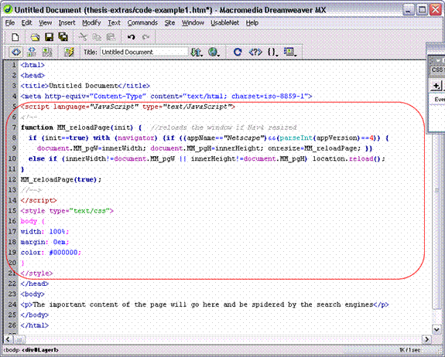The width and height of the screenshot is (445, 357).
Task: Click line number 24 in gutter
Action: (12, 304)
